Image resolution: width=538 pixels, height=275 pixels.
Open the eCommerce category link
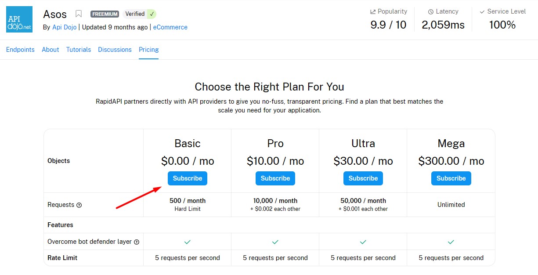coord(170,27)
